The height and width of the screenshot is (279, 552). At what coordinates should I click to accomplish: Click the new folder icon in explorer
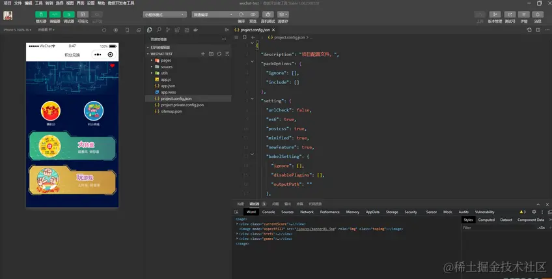[211, 54]
